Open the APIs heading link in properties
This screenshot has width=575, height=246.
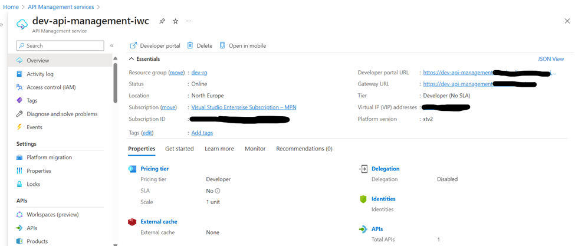377,229
